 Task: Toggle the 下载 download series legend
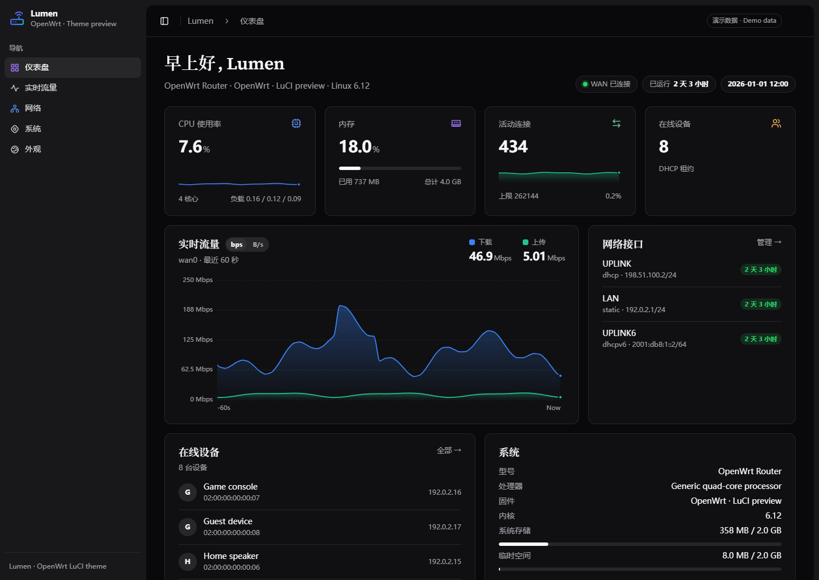point(481,242)
